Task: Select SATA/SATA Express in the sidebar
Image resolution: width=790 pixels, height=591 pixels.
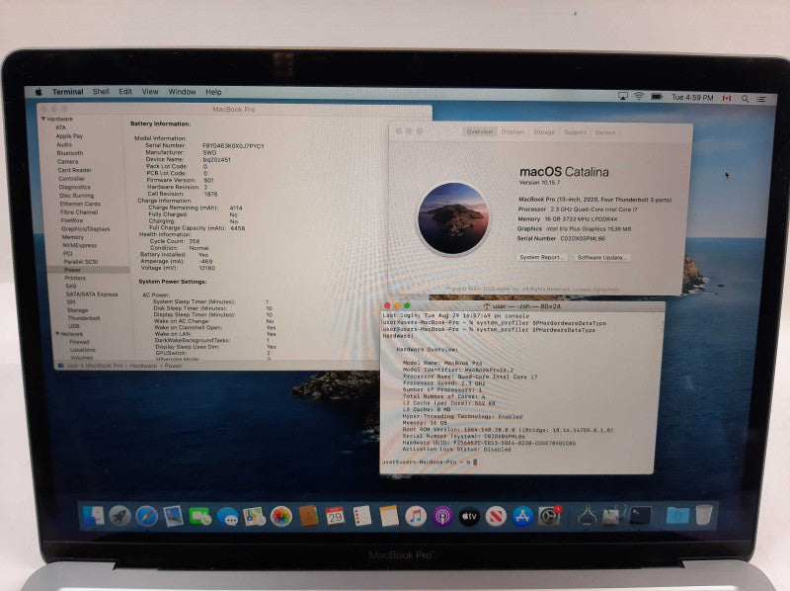Action: tap(92, 294)
